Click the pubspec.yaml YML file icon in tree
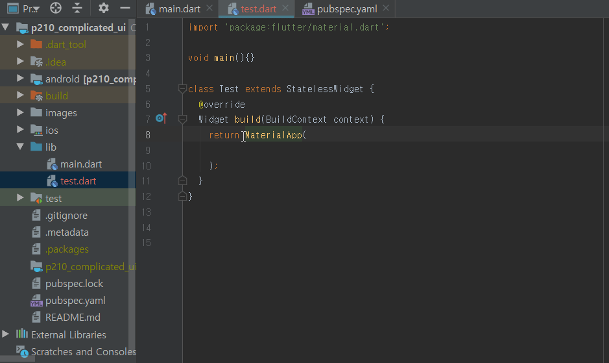 [x=36, y=301]
